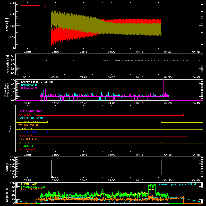Screen dimensions: 206x206
Task: Click the cyan 'Collimator 8' legend entry
Action: tap(29, 85)
